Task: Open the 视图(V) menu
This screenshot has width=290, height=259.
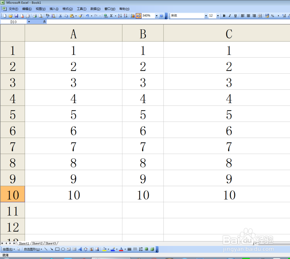Action: coord(41,9)
